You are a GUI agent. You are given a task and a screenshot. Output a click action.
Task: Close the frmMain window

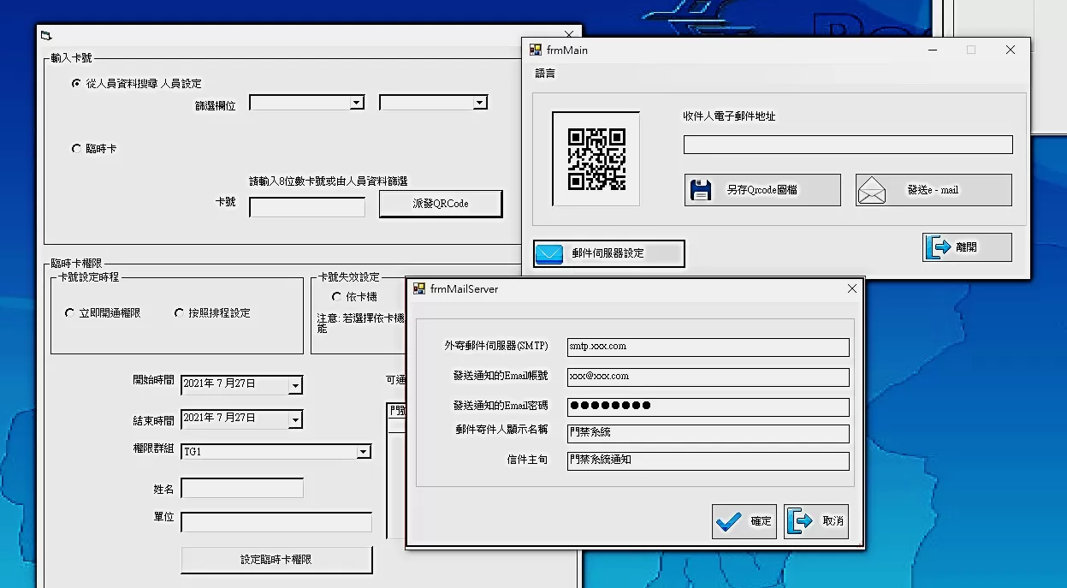[1011, 50]
